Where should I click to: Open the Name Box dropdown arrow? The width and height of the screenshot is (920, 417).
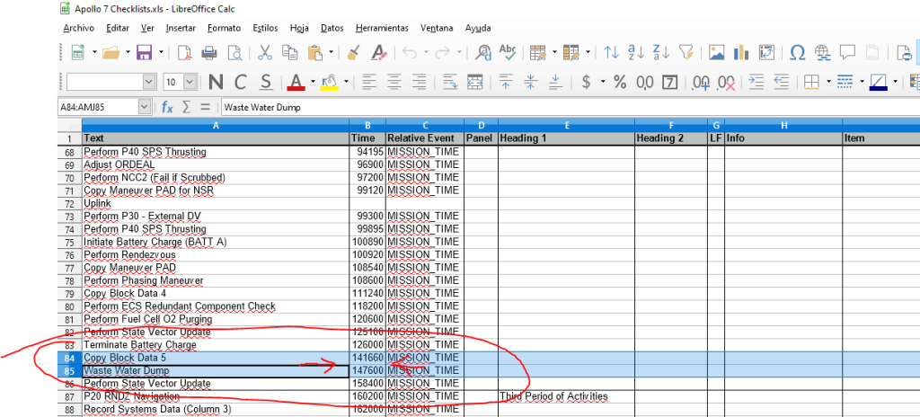coord(145,107)
